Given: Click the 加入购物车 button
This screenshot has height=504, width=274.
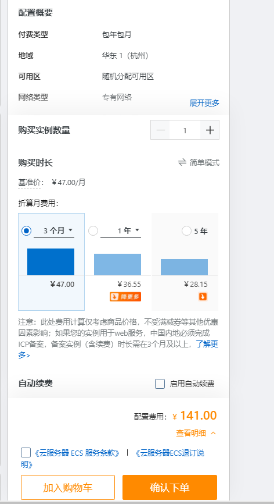Looking at the screenshot, I should 68,487.
